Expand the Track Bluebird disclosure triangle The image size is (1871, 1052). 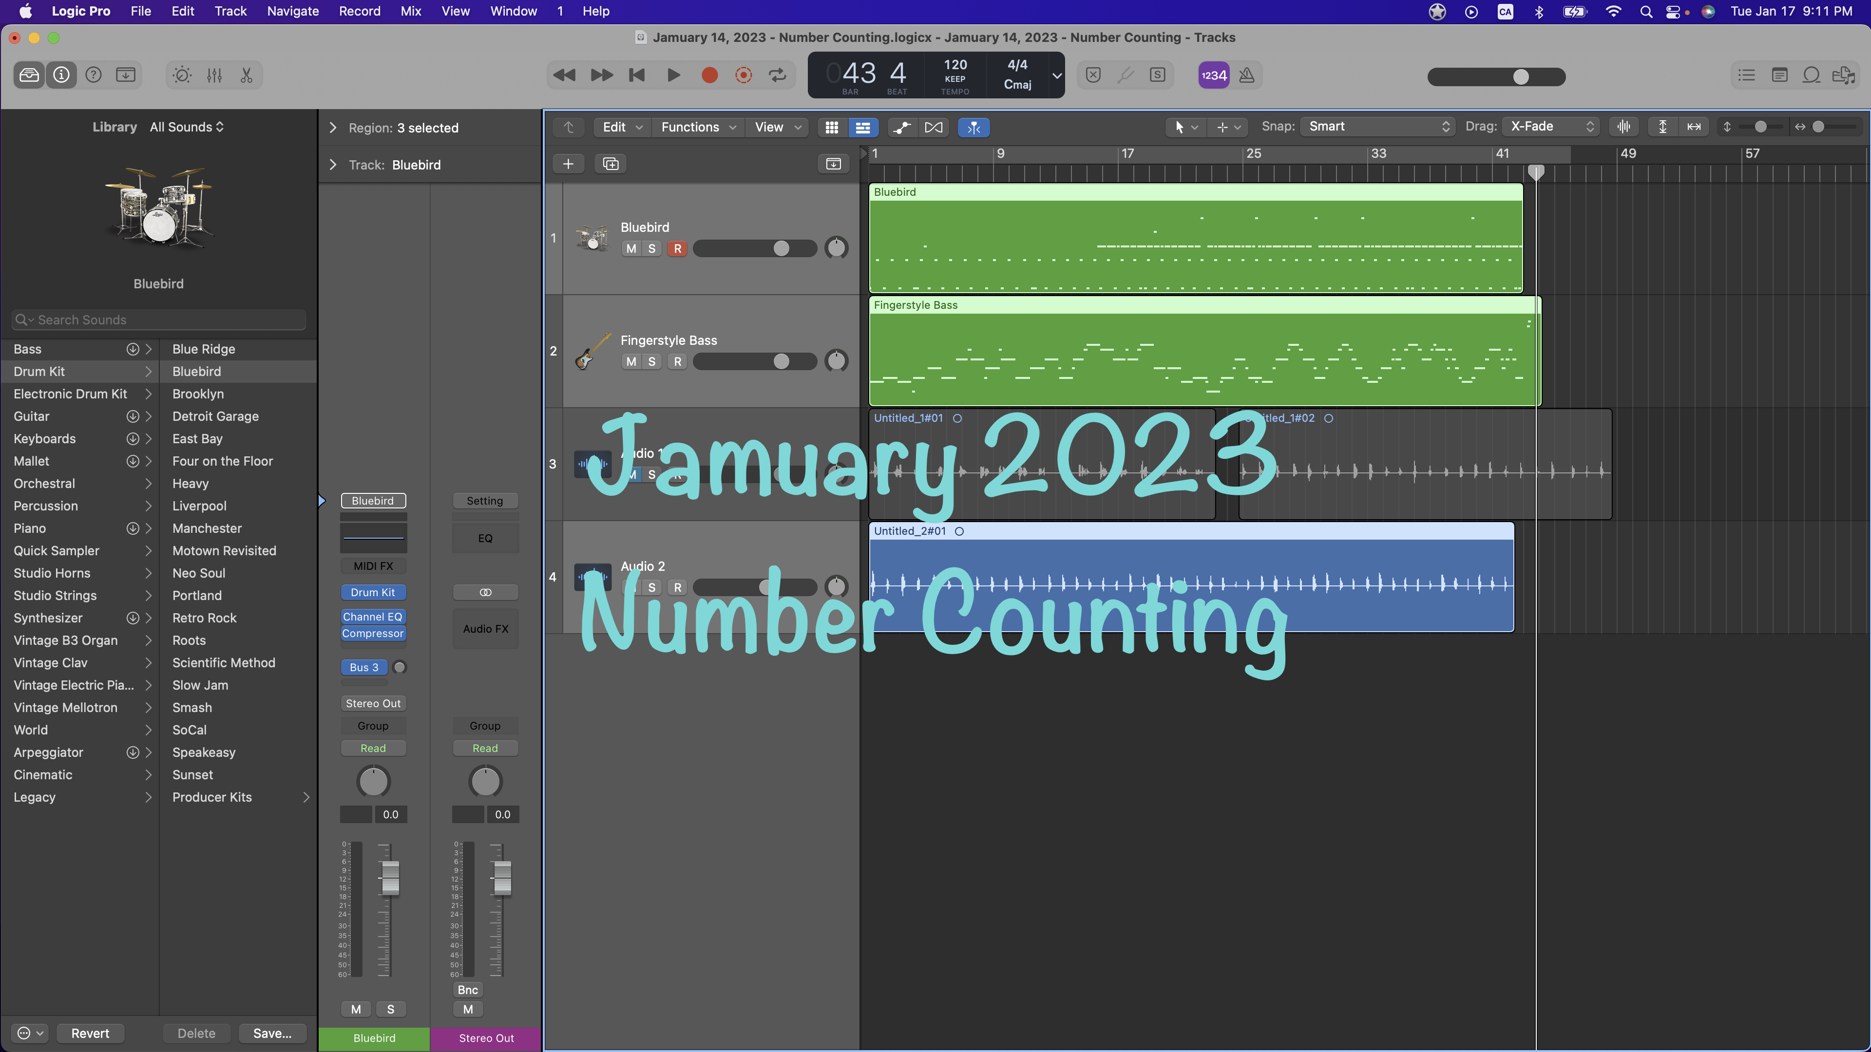(x=333, y=165)
